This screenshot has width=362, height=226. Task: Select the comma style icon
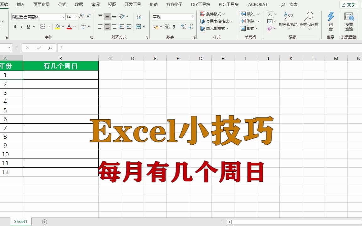pos(174,27)
